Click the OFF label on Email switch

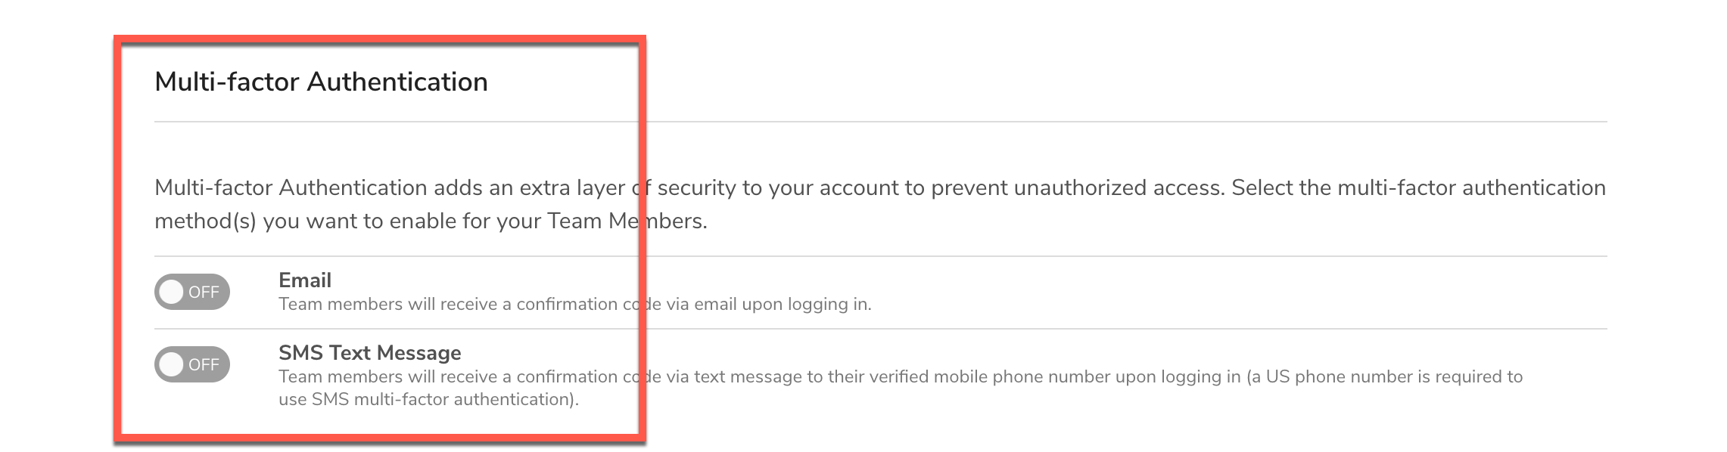tap(204, 293)
